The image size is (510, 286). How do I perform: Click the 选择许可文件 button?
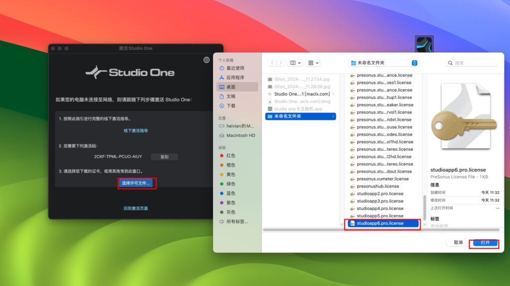coord(136,184)
